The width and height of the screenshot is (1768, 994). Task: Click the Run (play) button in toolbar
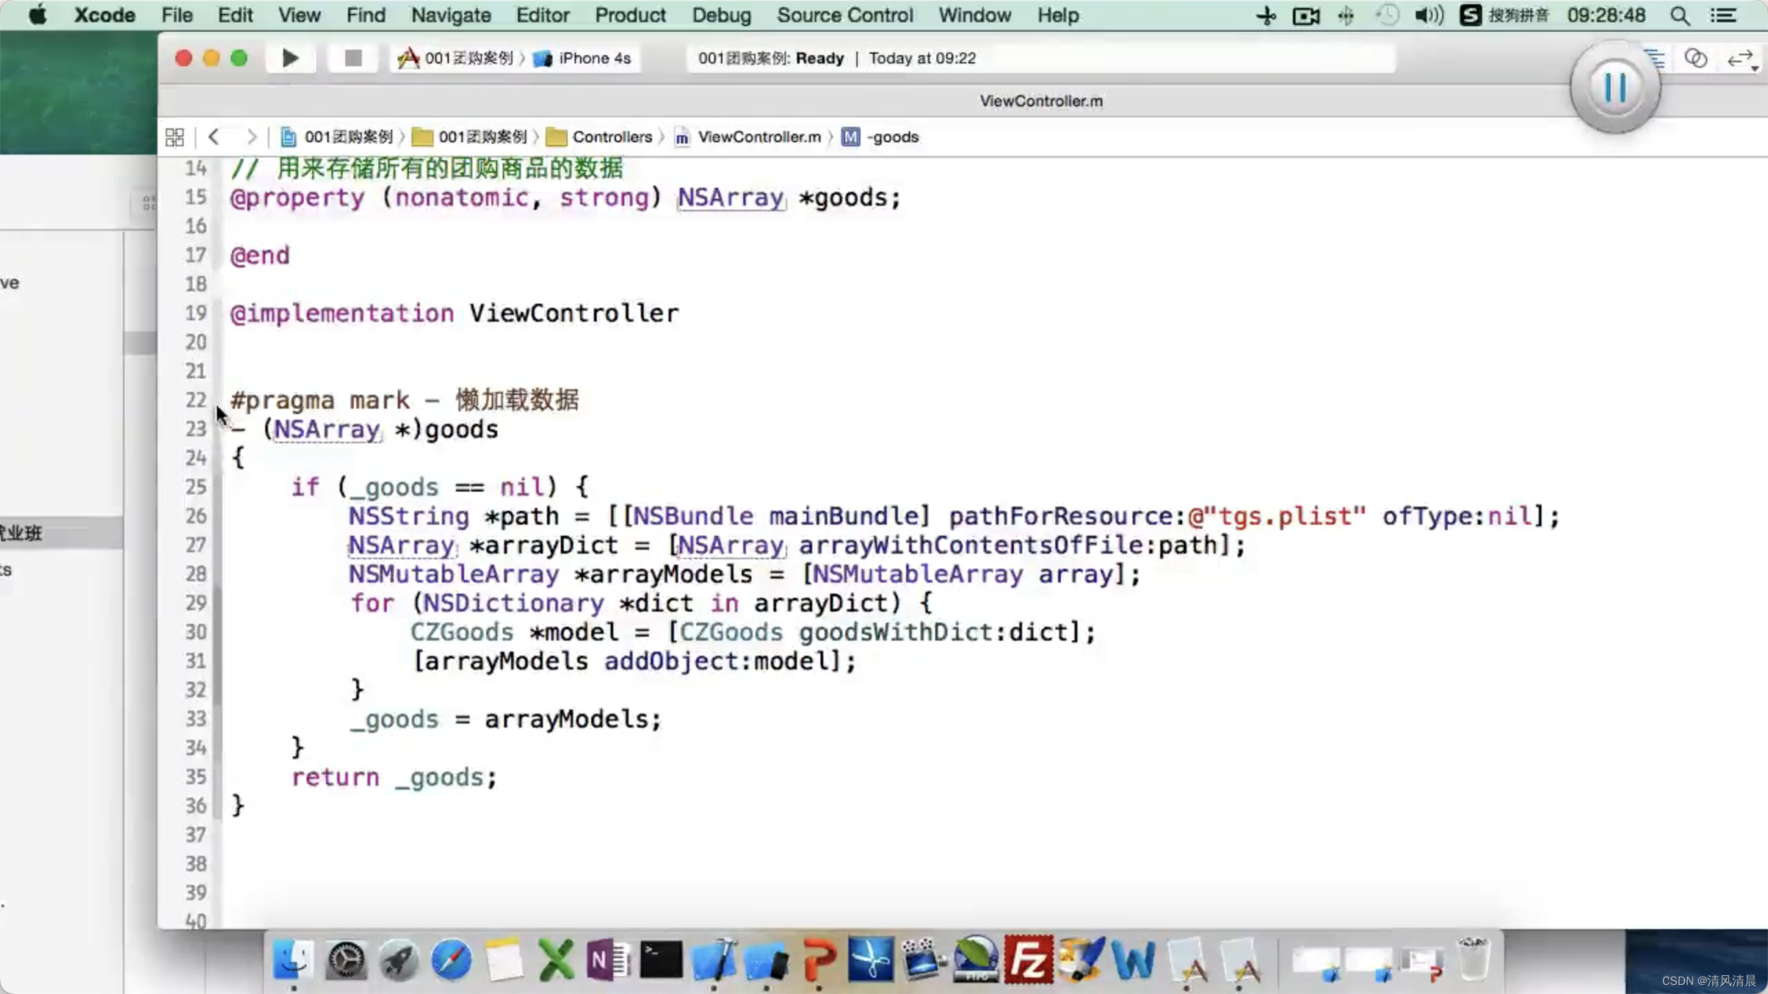[290, 59]
